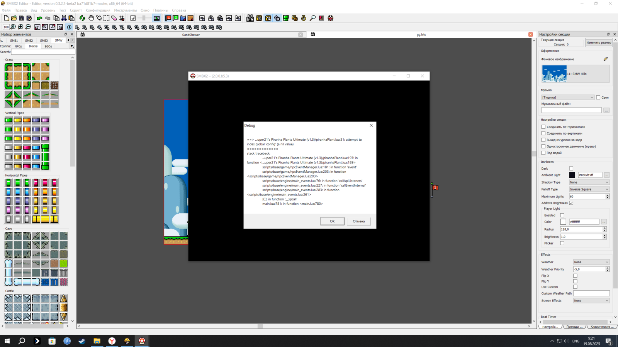Open the Проходы bottom tab
The width and height of the screenshot is (618, 347).
[x=574, y=327]
